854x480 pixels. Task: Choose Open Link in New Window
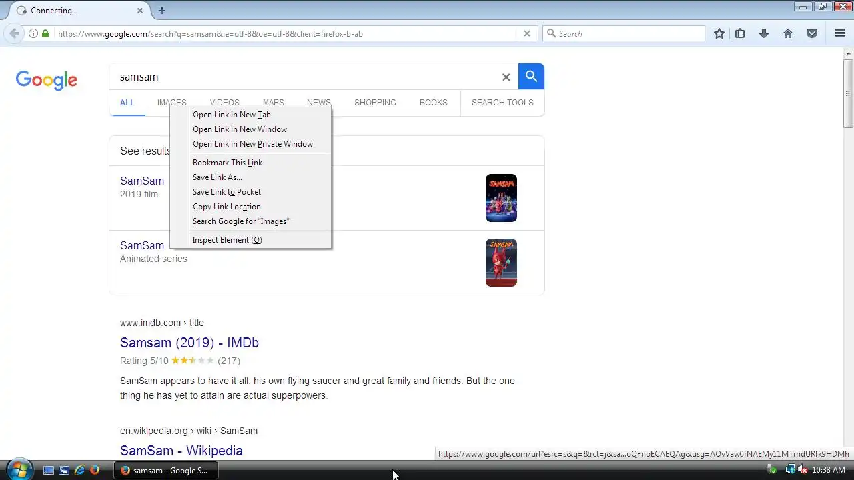pos(251,129)
